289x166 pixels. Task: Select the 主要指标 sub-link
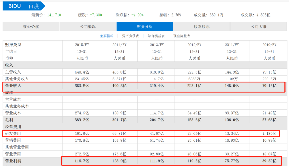point(107,36)
